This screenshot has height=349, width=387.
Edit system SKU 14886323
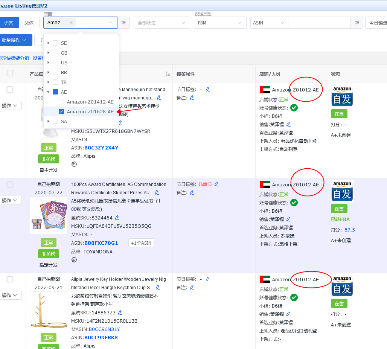pyautogui.click(x=120, y=313)
